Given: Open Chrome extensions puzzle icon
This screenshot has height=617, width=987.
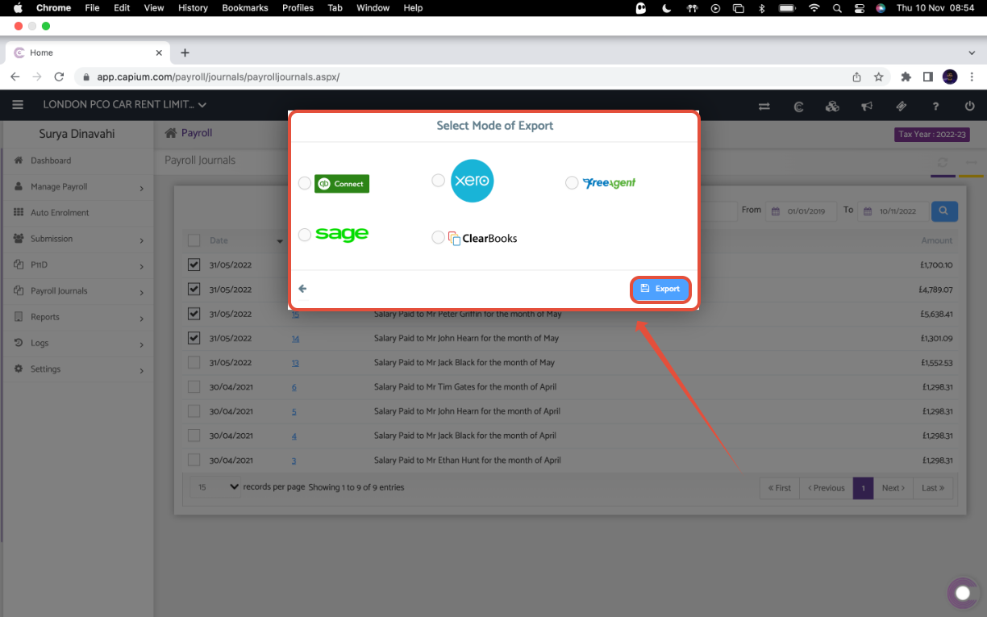Looking at the screenshot, I should pyautogui.click(x=906, y=77).
